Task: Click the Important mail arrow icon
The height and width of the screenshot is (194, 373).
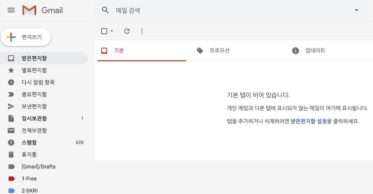Action: (11, 94)
